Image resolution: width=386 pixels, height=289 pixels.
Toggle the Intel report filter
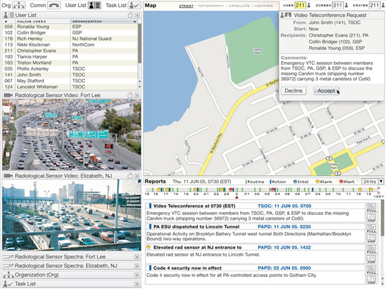301,182
